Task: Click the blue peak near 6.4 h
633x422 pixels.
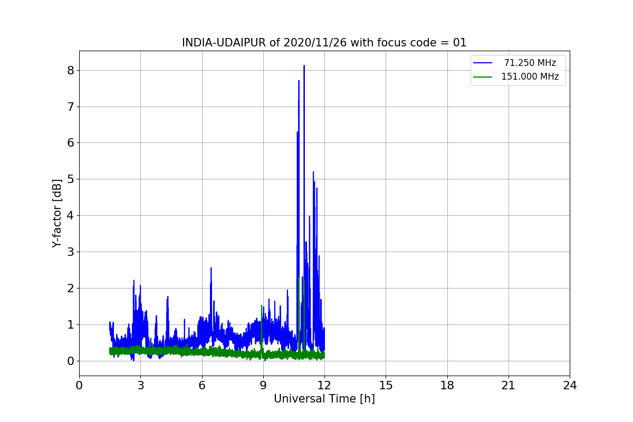Action: click(x=211, y=268)
